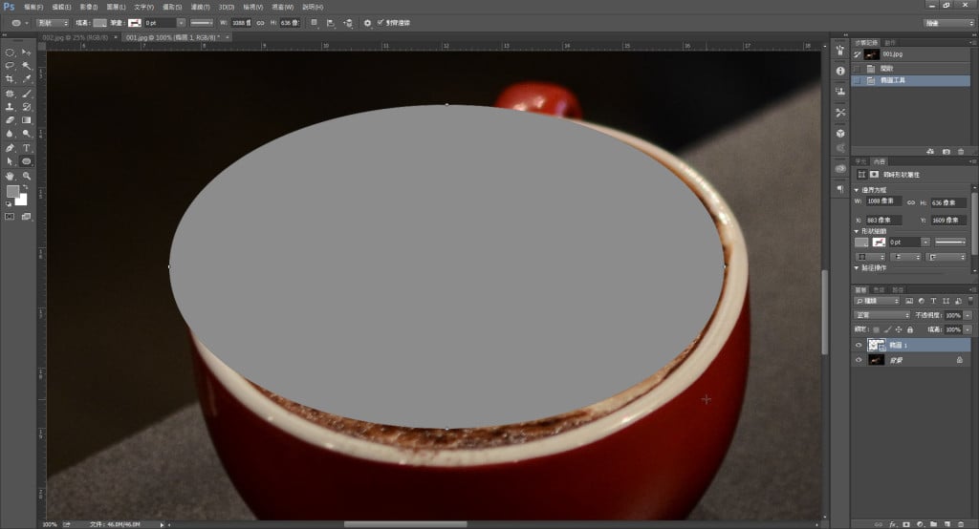Screen dimensions: 979x529
Task: Open the 形狀 tool mode dropdown
Action: pos(52,22)
